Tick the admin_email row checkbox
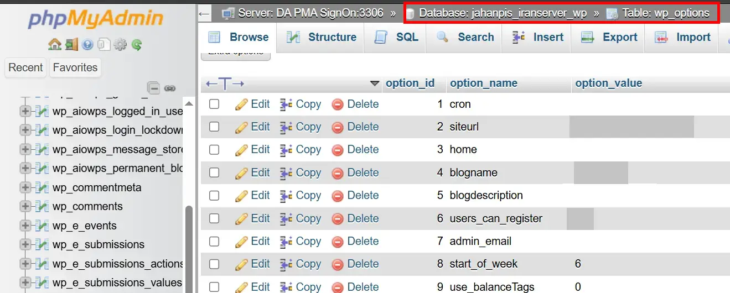This screenshot has width=730, height=293. 214,242
